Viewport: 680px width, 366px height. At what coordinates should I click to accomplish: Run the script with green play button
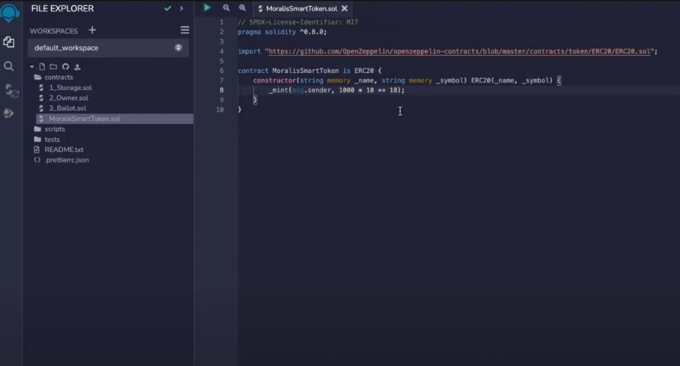pos(207,8)
